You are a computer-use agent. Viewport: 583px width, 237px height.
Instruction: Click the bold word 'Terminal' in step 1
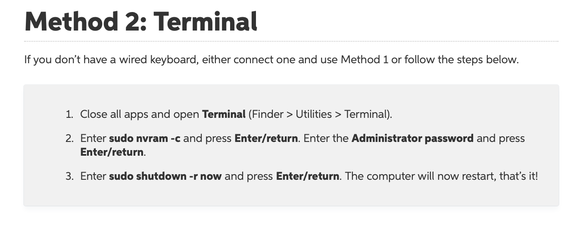[x=224, y=114]
